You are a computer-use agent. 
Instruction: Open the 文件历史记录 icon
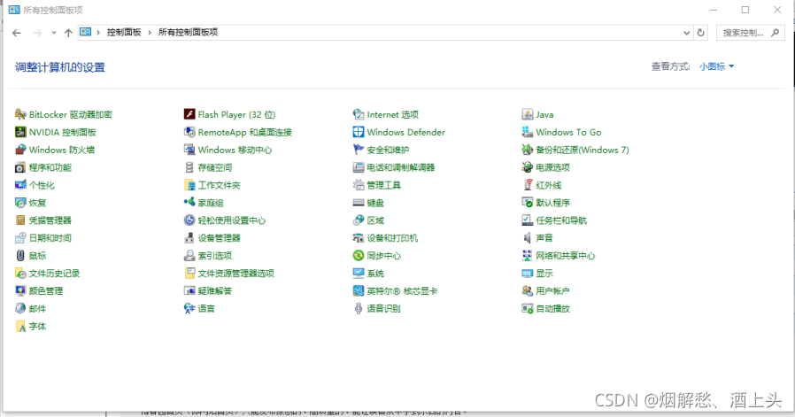click(x=20, y=274)
